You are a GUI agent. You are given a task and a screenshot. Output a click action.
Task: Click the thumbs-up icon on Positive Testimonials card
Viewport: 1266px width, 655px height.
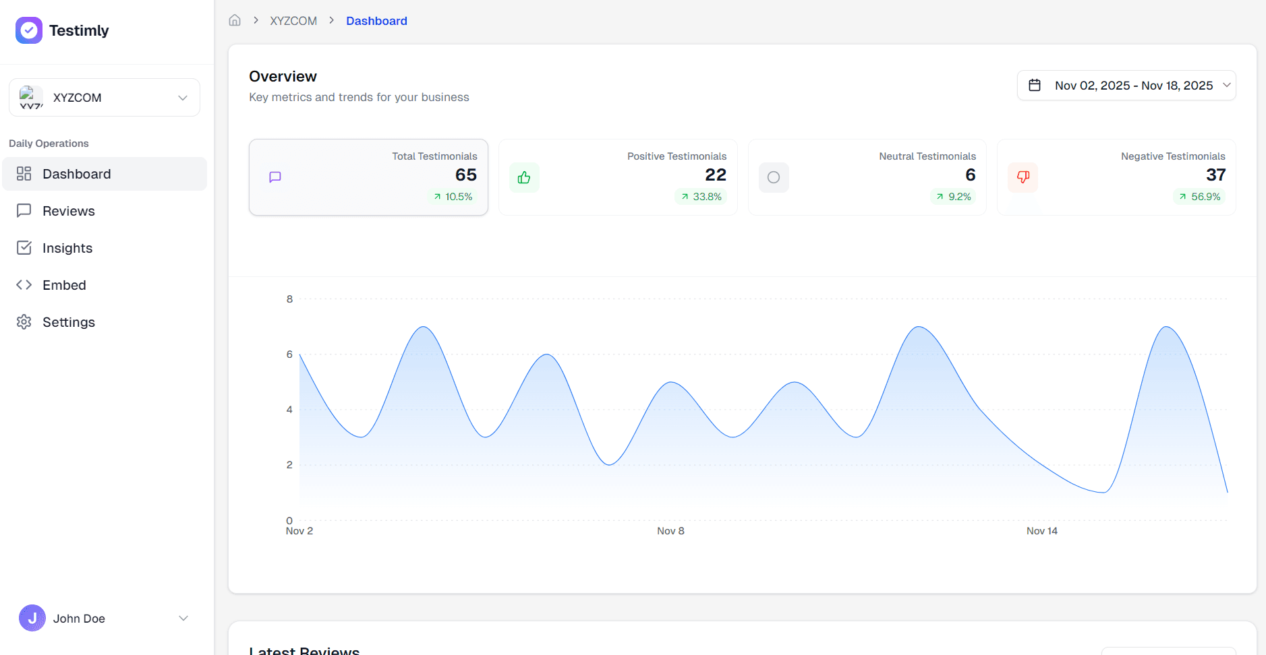point(524,177)
